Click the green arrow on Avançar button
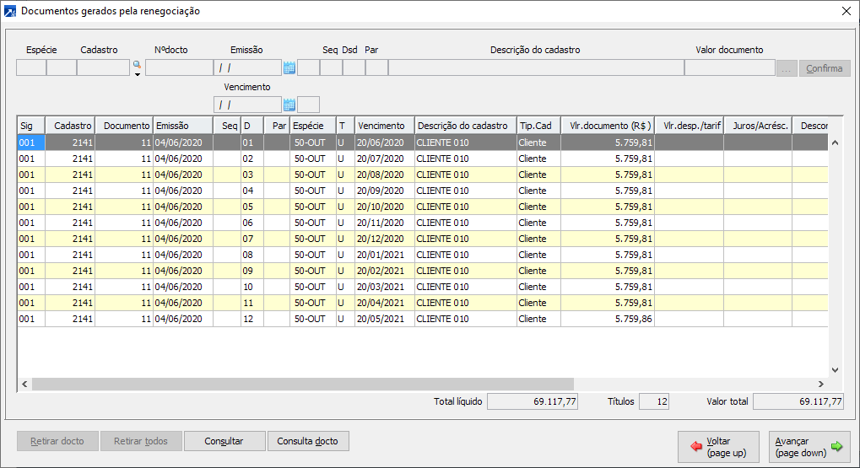 click(x=837, y=446)
